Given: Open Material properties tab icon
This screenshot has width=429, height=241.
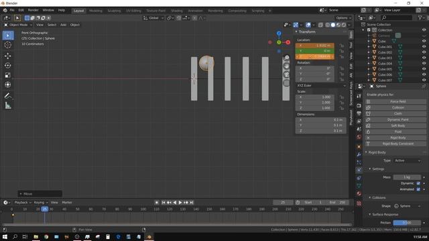Looking at the screenshot, I should click(x=359, y=193).
